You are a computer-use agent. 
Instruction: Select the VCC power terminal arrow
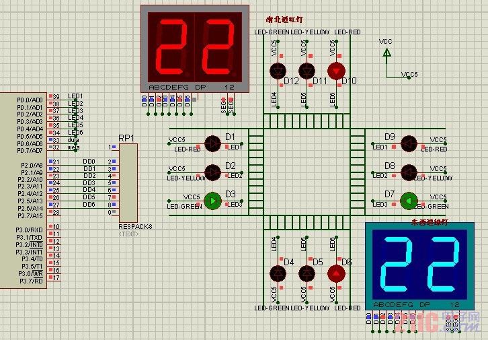(387, 53)
